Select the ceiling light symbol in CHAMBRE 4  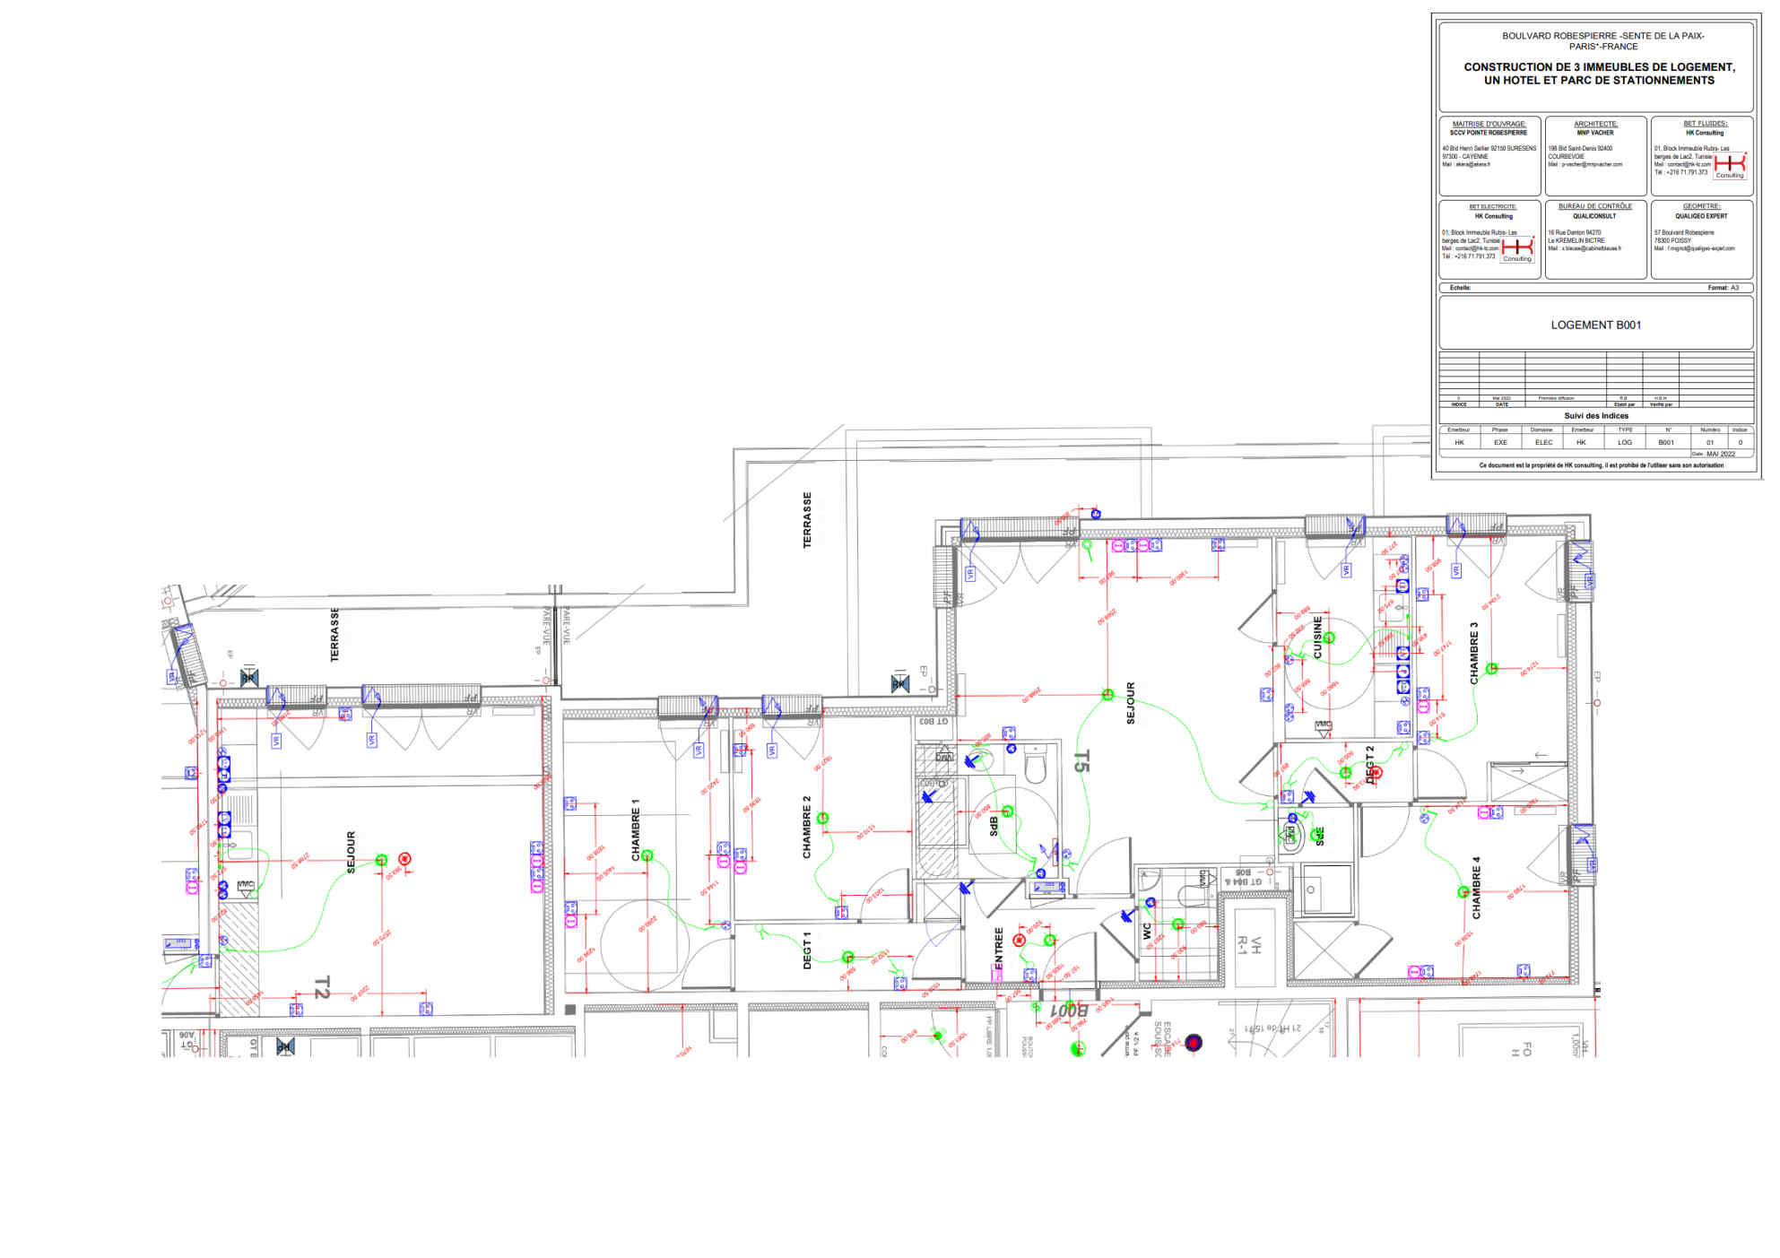point(1463,891)
